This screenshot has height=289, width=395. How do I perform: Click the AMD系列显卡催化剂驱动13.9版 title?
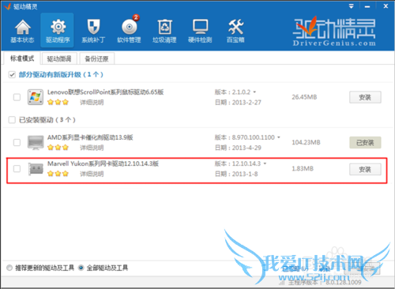[90, 137]
